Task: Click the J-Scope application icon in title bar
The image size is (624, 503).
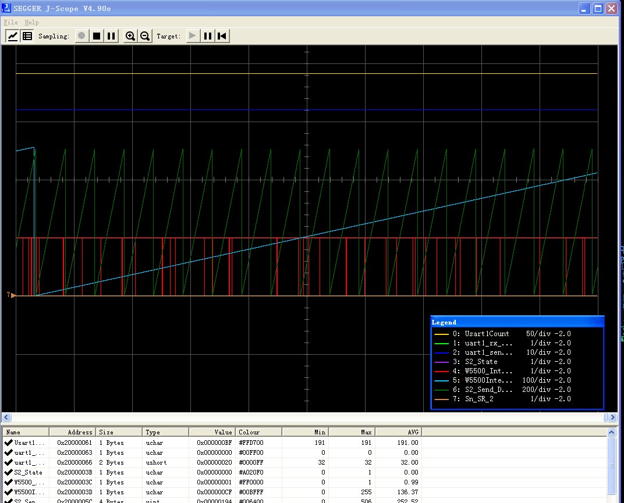Action: coord(6,8)
